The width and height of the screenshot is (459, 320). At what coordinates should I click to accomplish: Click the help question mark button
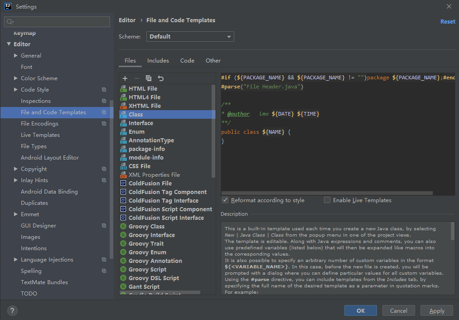pos(12,310)
